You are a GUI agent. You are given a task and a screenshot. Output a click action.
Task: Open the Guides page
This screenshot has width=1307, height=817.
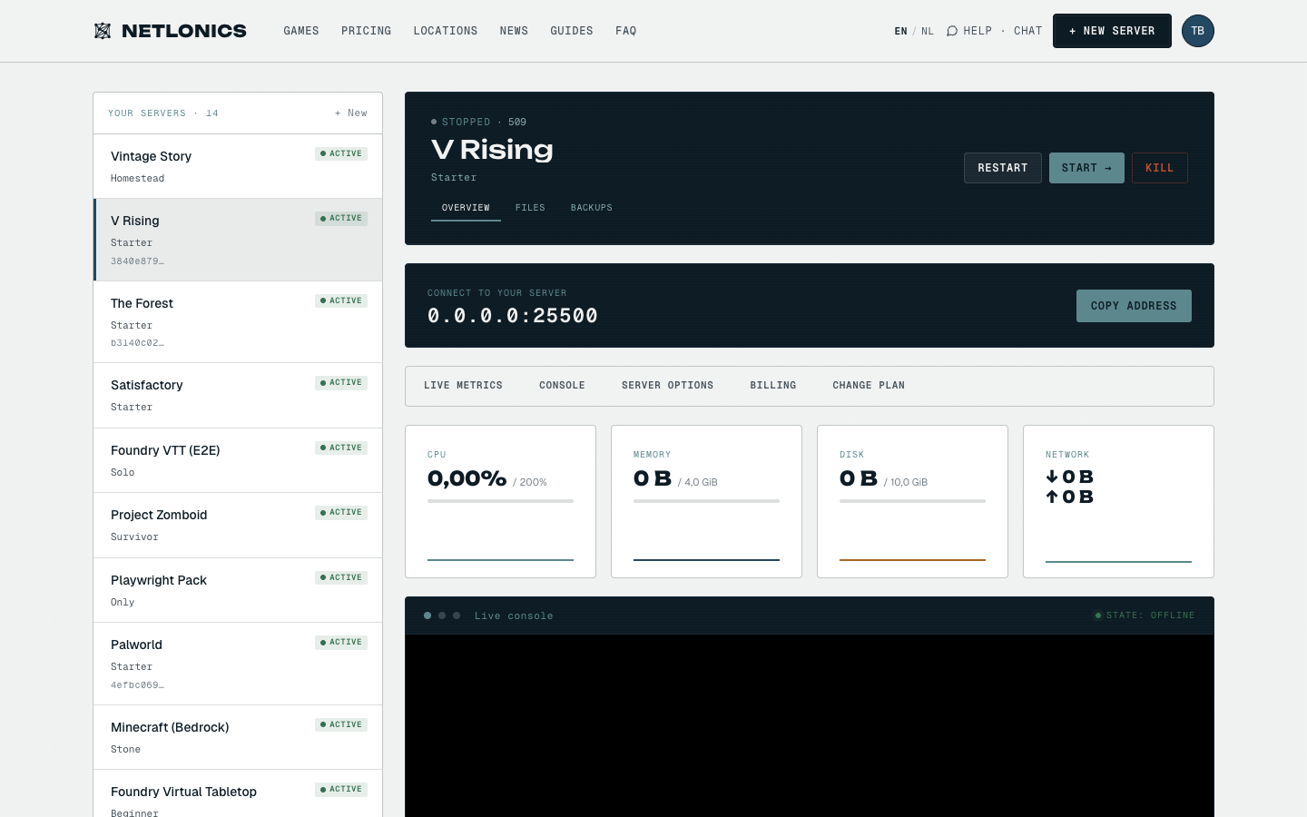(x=572, y=31)
